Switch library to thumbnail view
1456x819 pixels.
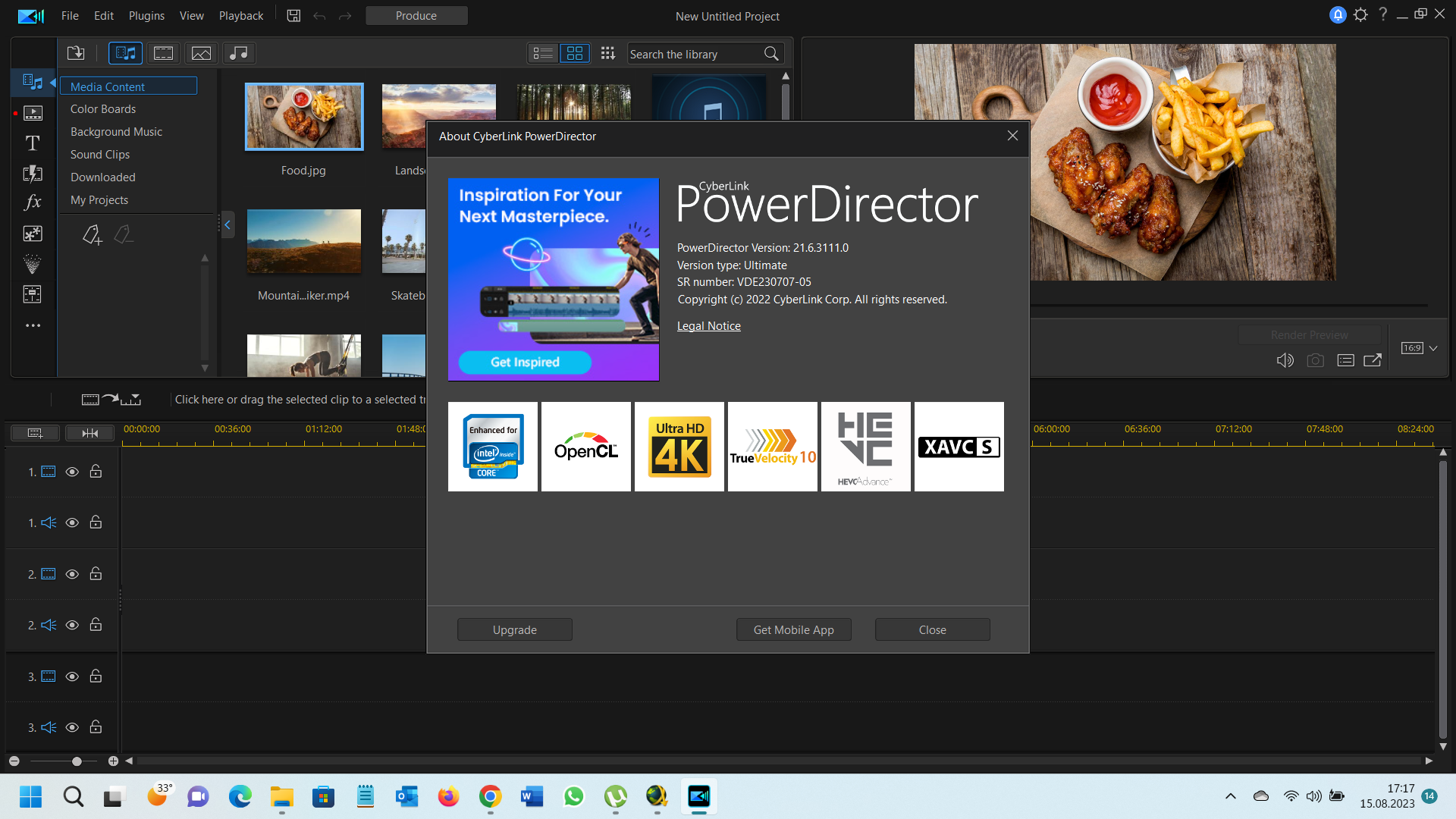[575, 53]
